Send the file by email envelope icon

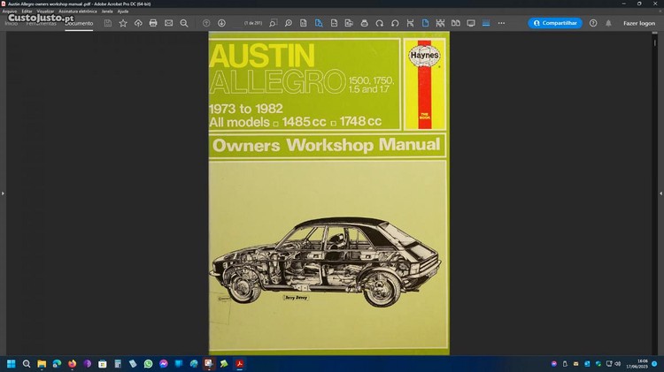pyautogui.click(x=168, y=23)
